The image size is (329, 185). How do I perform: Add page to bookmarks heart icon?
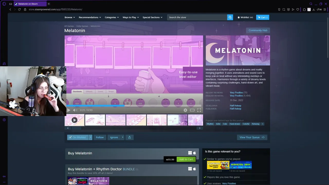(x=298, y=10)
